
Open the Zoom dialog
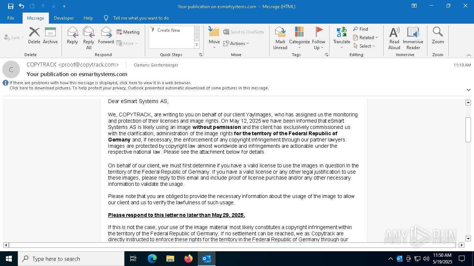pos(438,36)
